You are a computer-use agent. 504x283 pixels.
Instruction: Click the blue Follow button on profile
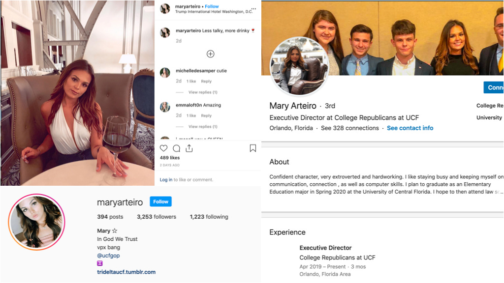click(161, 201)
